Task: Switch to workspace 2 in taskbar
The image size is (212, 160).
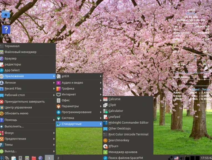Action: click(x=58, y=158)
